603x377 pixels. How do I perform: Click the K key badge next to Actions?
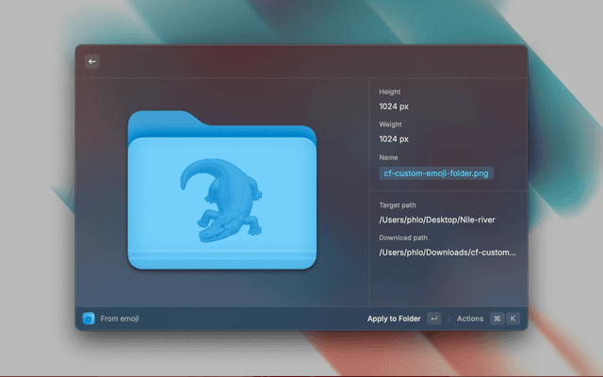click(513, 319)
